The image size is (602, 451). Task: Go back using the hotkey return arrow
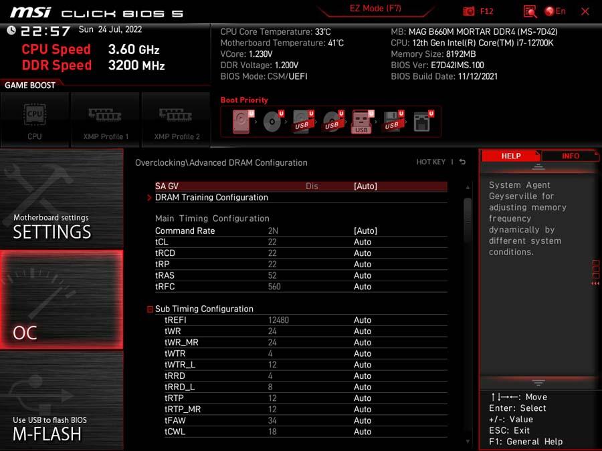[x=463, y=162]
